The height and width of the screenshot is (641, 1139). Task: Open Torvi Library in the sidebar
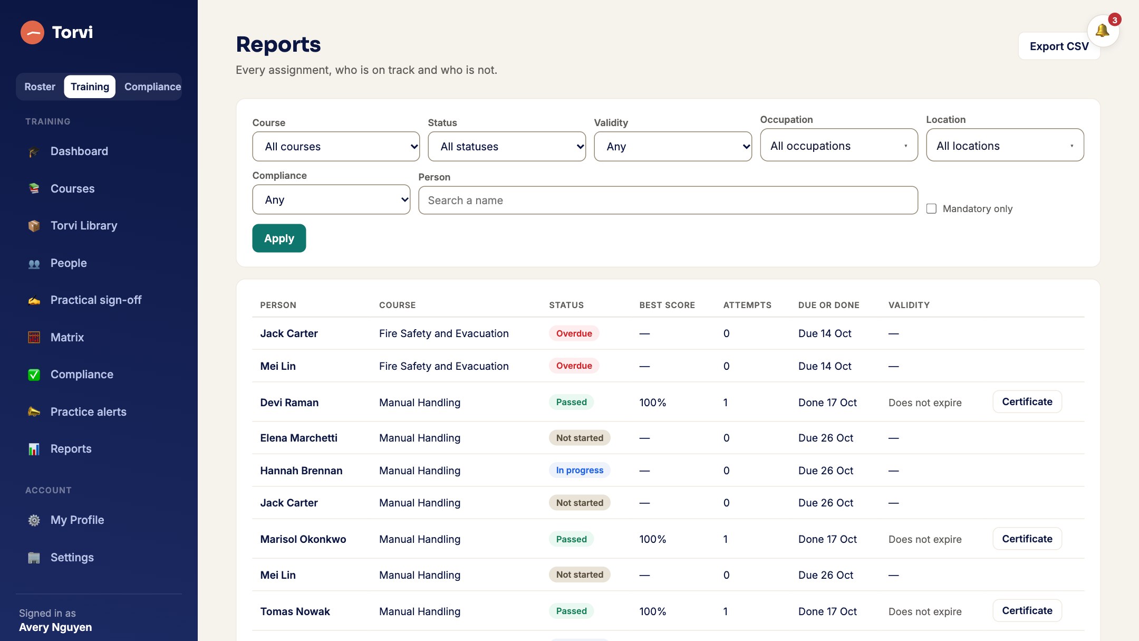click(x=84, y=226)
